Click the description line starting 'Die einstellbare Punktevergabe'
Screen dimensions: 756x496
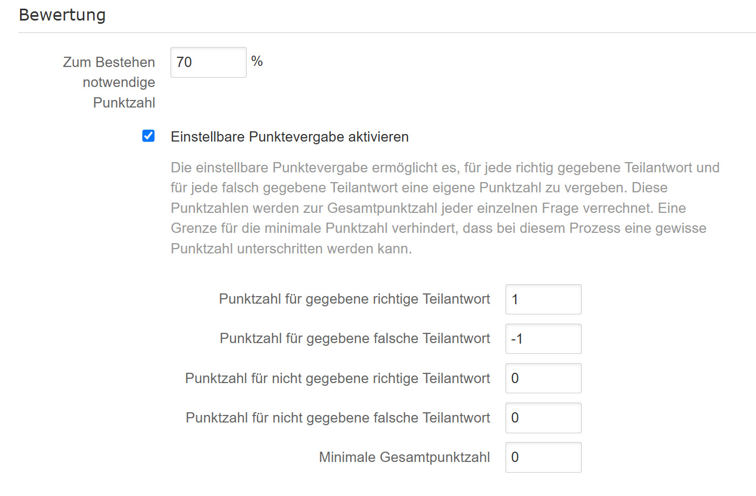coord(445,167)
